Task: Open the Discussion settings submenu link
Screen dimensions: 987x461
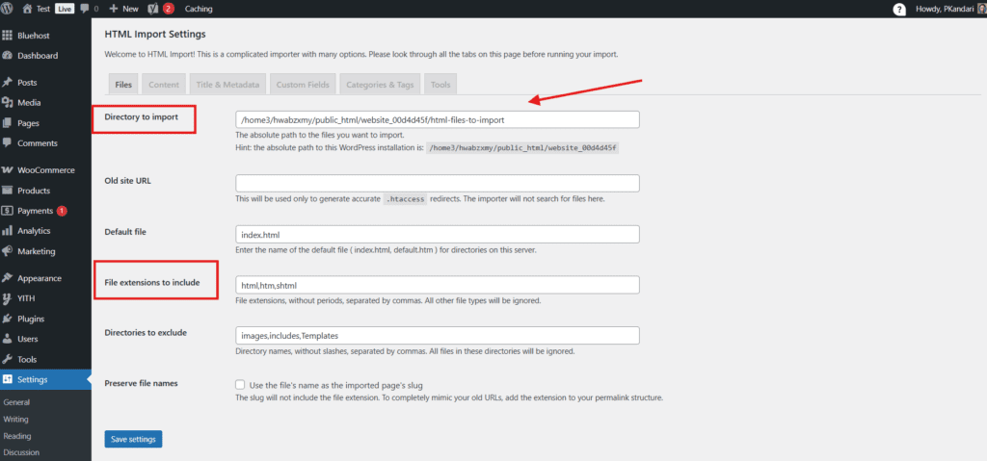Action: coord(21,452)
